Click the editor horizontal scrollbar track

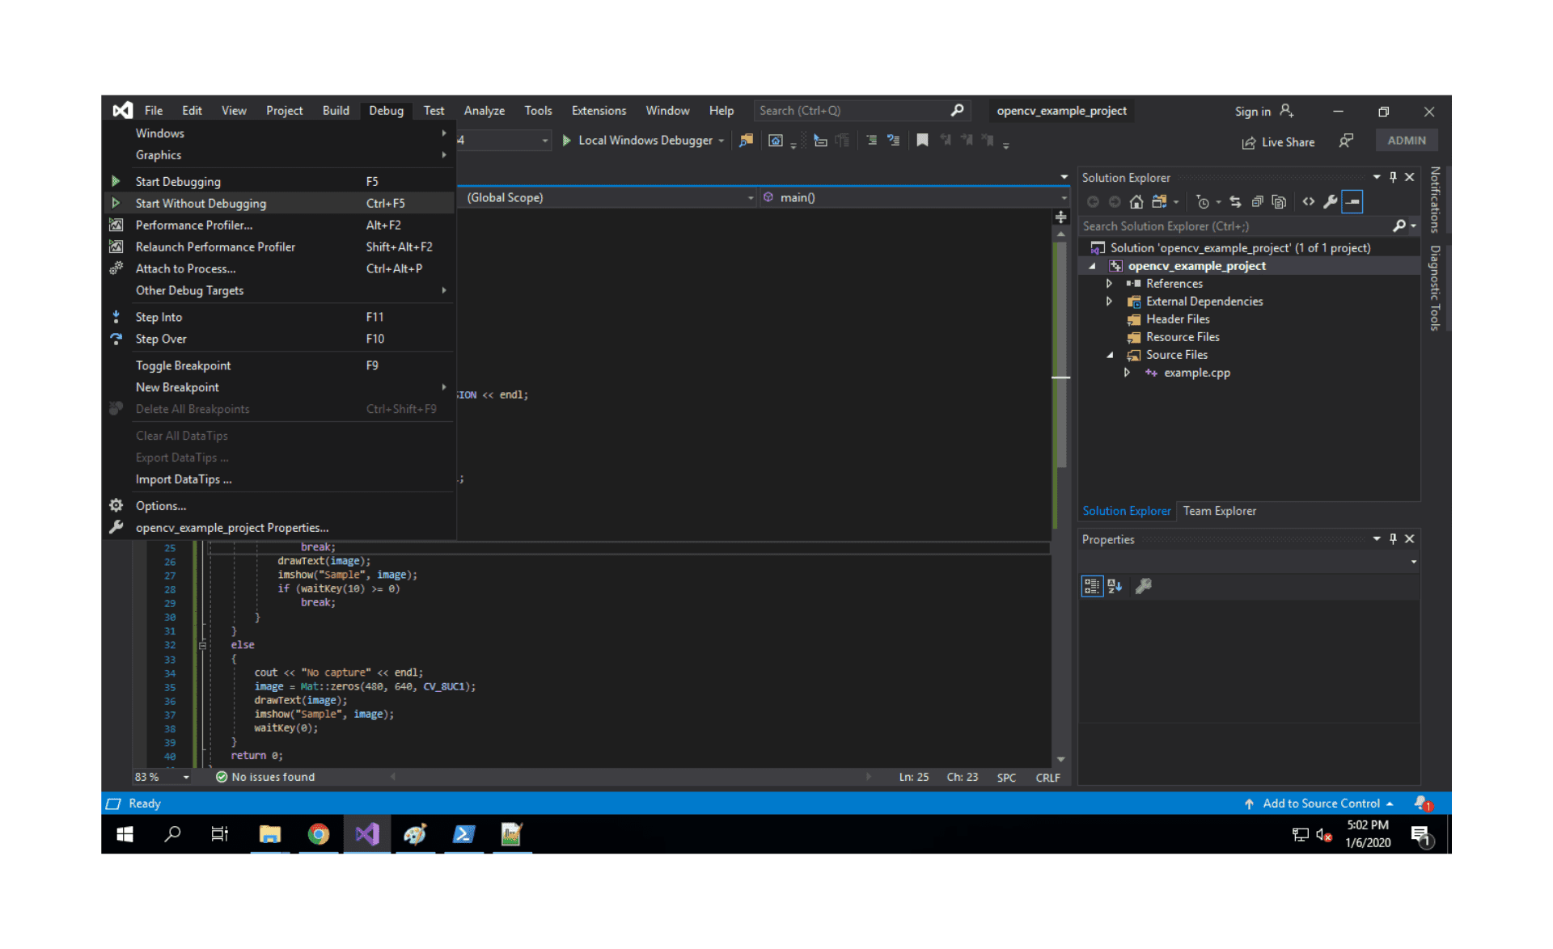(631, 777)
